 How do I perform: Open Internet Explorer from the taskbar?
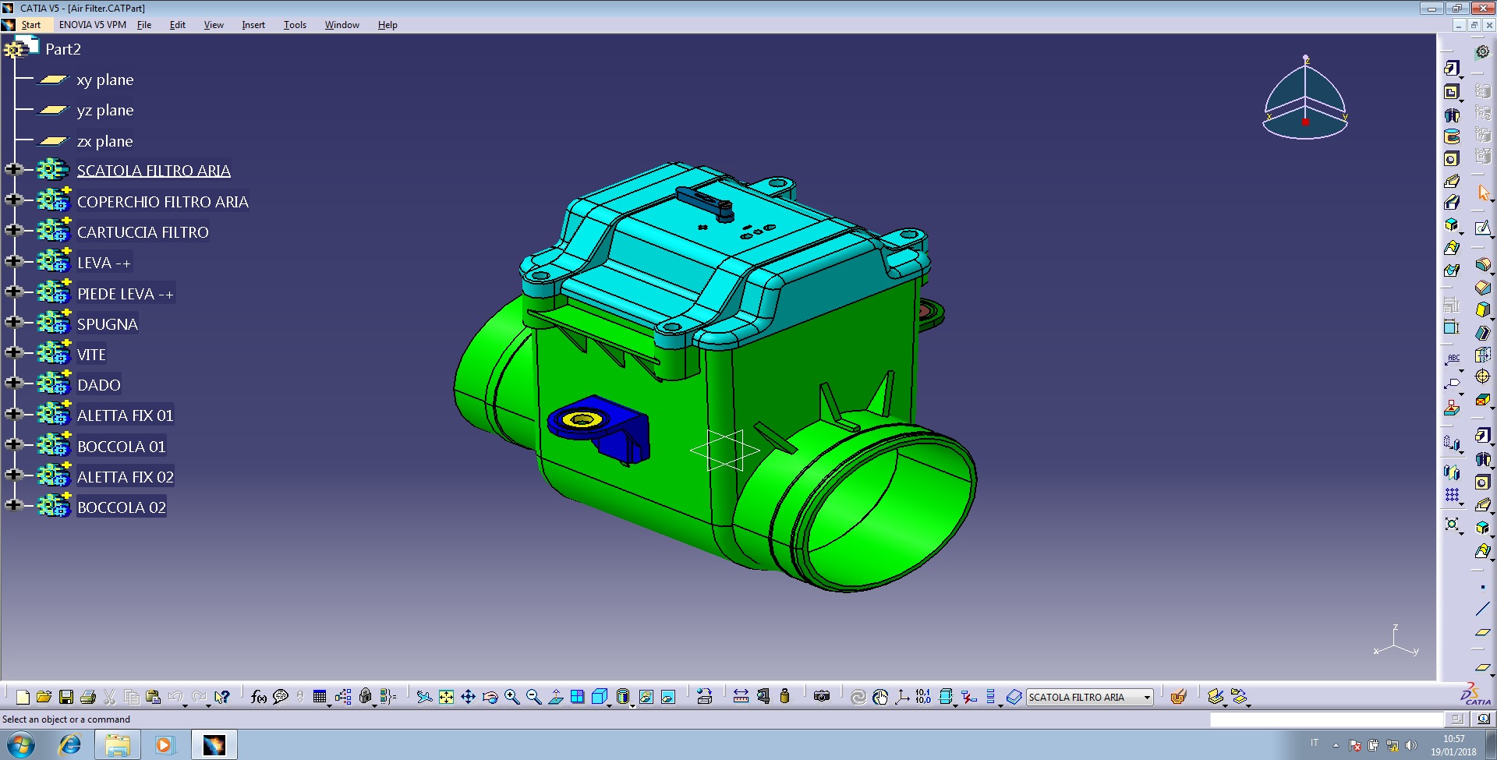click(x=70, y=746)
